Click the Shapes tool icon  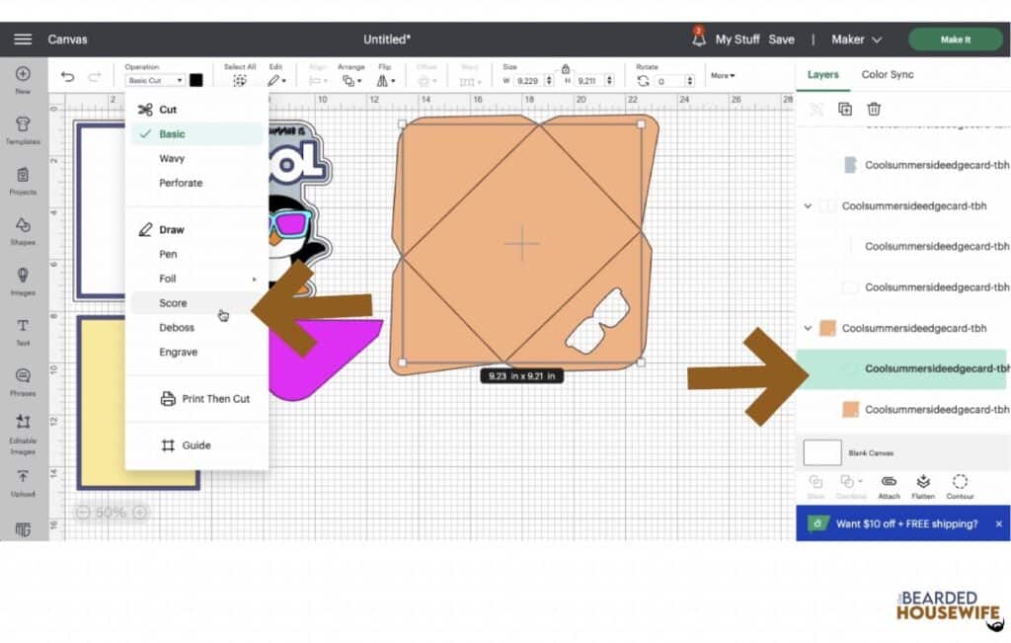23,229
